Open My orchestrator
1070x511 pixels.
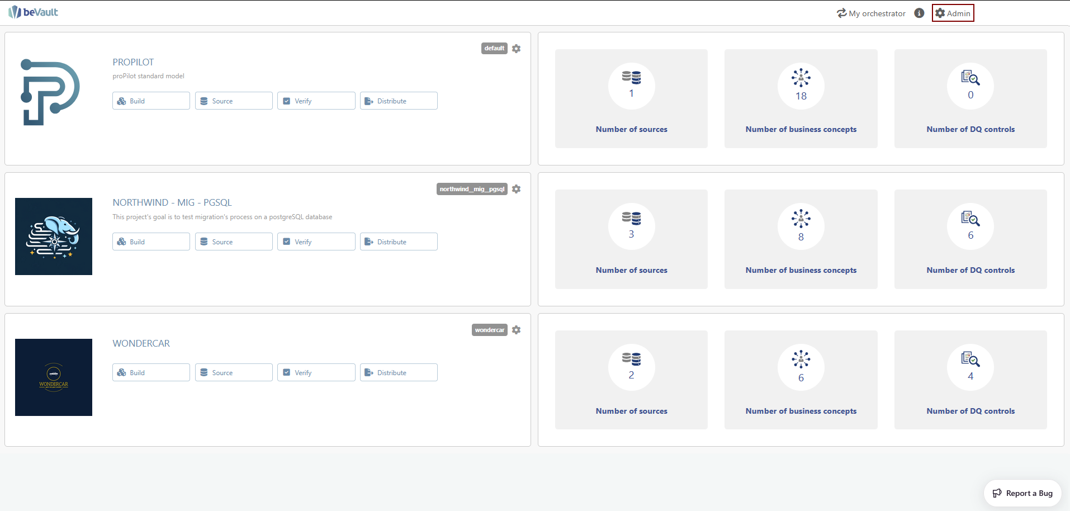(871, 13)
